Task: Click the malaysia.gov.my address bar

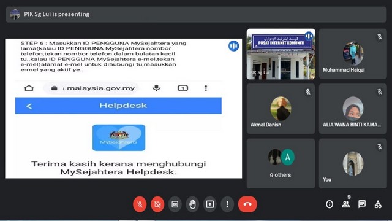Action: (91, 88)
